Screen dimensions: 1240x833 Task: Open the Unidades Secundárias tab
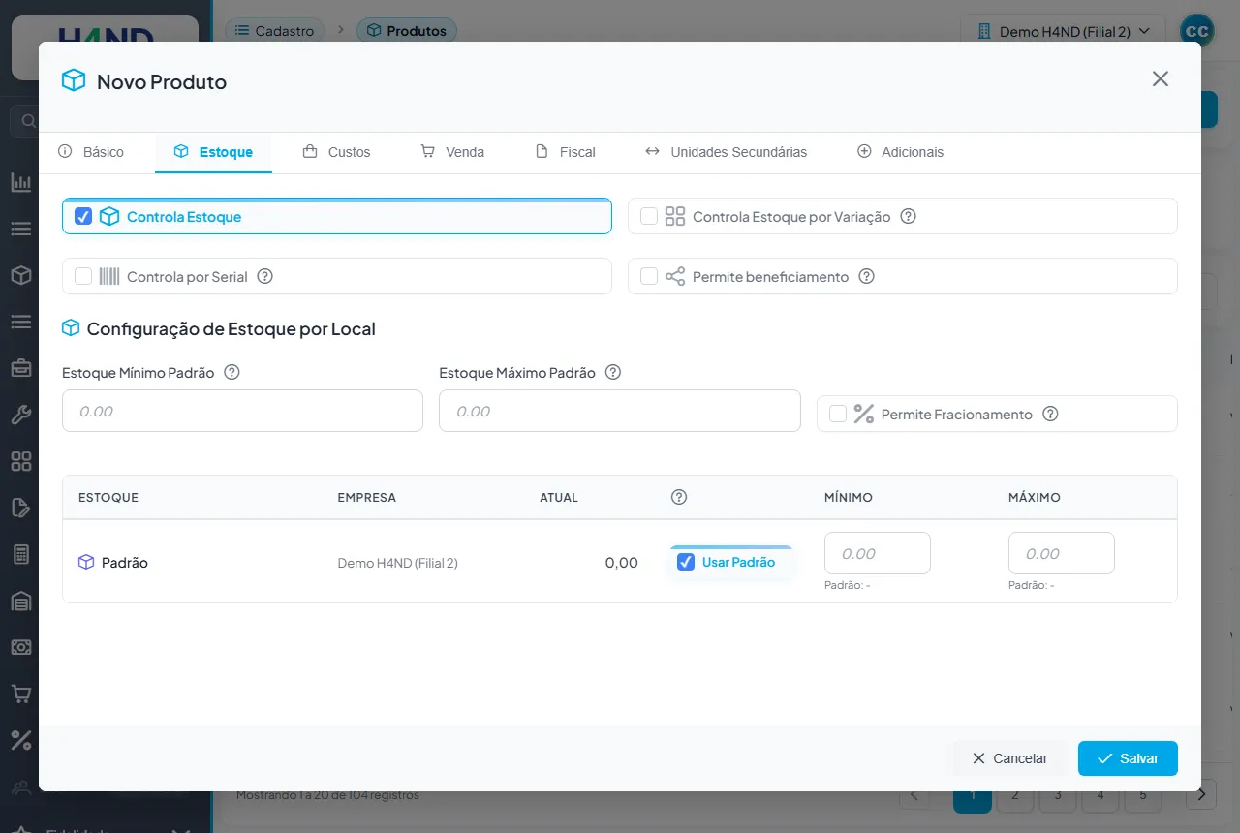tap(727, 152)
